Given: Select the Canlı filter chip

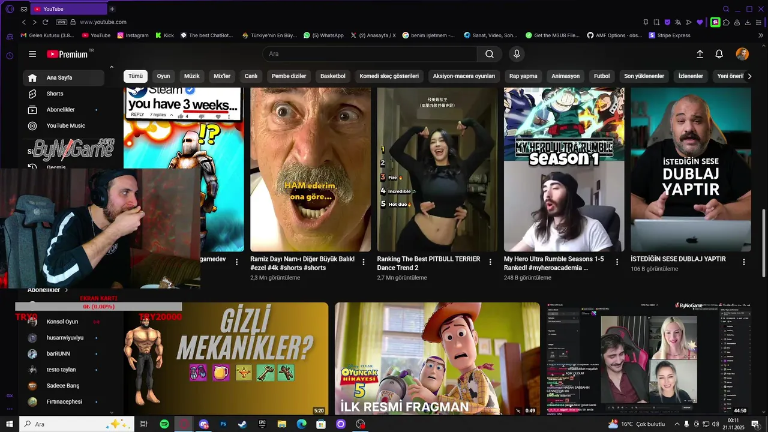Looking at the screenshot, I should (251, 76).
